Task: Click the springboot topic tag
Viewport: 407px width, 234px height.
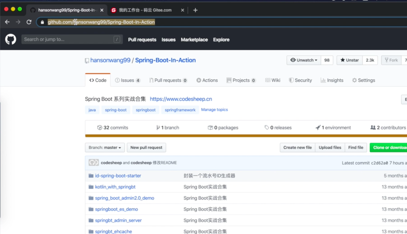Action: pyautogui.click(x=146, y=110)
